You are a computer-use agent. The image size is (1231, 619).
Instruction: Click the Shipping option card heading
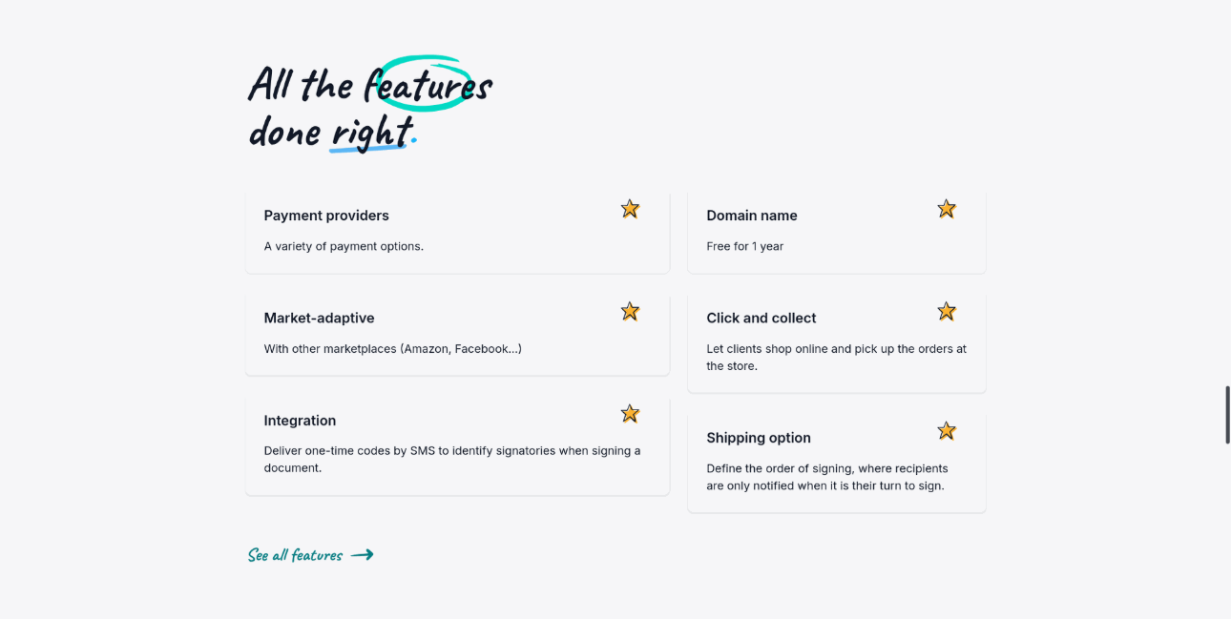758,438
